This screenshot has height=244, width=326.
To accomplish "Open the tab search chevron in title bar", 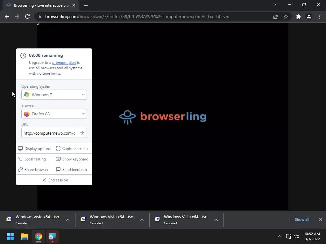I will coord(275,4).
